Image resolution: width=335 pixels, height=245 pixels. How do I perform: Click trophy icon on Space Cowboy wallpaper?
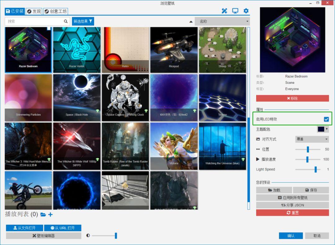[146, 111]
